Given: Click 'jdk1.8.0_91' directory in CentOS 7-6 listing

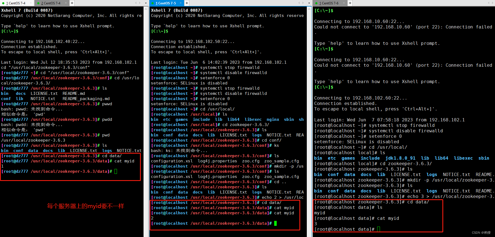Looking at the screenshot, I should click(x=400, y=158).
